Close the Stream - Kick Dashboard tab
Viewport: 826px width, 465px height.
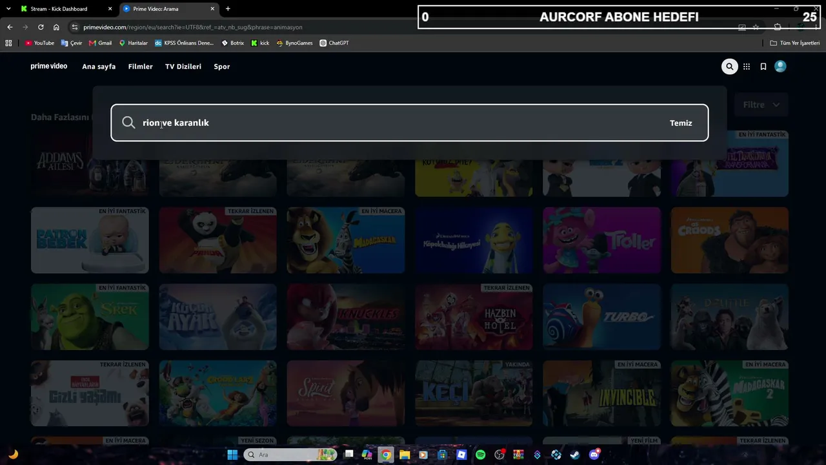[x=110, y=9]
